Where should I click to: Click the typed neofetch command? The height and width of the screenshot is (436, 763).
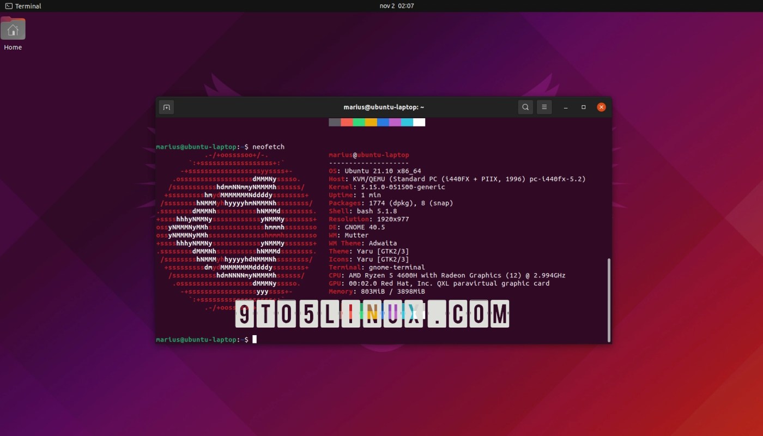pyautogui.click(x=268, y=147)
